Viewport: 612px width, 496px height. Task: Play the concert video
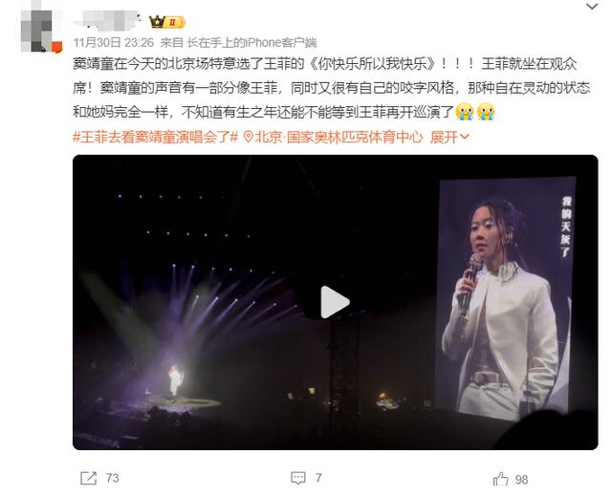(335, 302)
